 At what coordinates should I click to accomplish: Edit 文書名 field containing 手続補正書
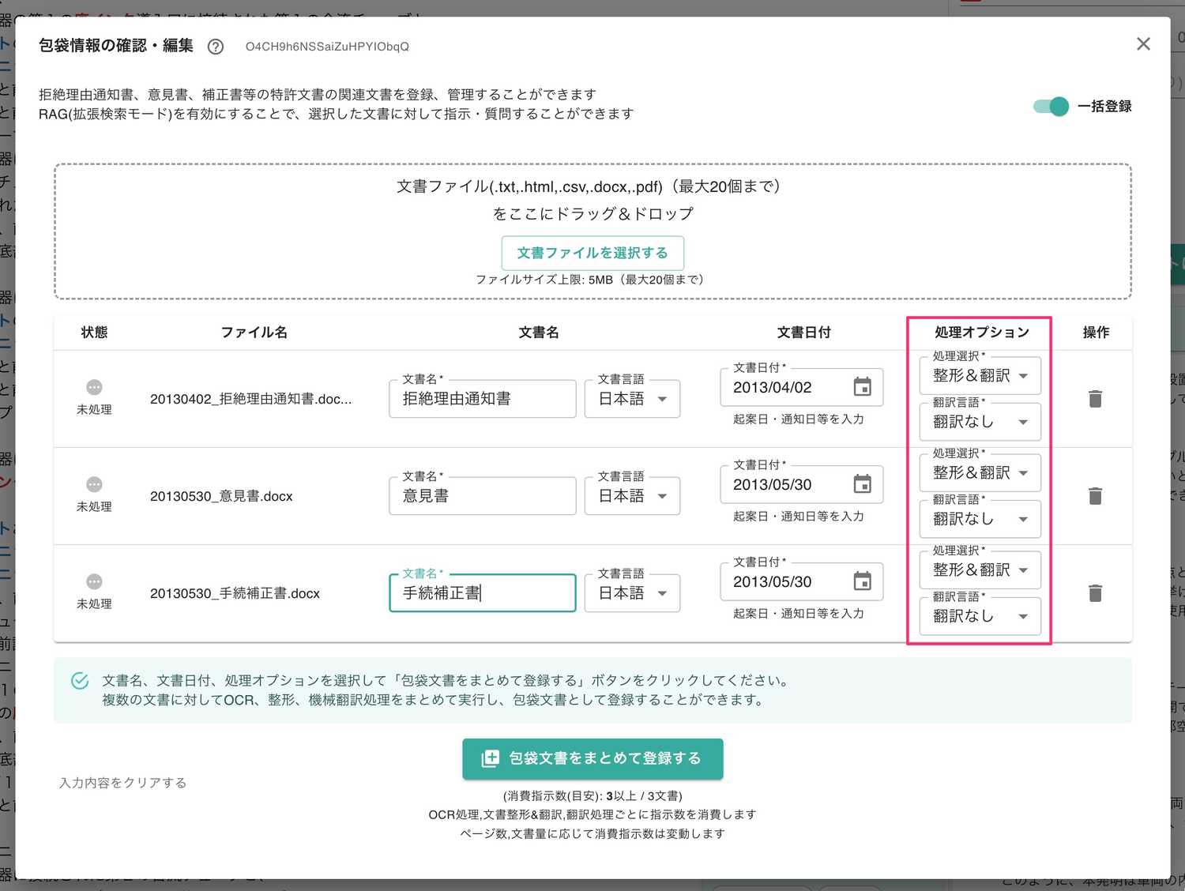tap(483, 593)
